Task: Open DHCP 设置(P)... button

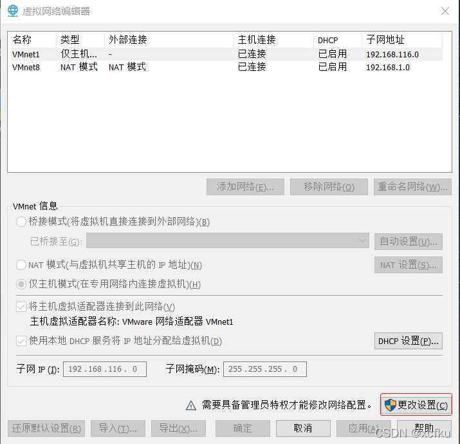Action: (409, 341)
